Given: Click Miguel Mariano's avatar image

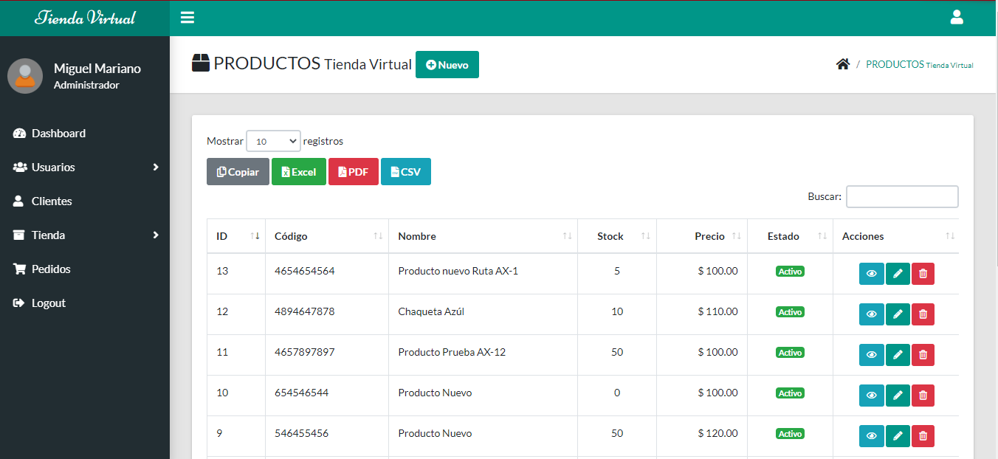Looking at the screenshot, I should point(25,76).
